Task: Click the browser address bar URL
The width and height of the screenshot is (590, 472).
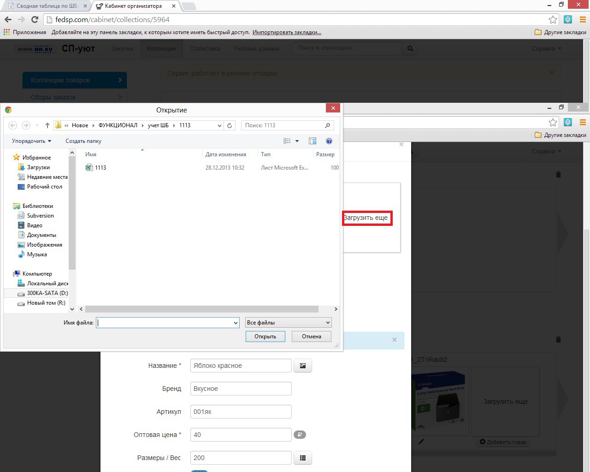Action: click(112, 19)
